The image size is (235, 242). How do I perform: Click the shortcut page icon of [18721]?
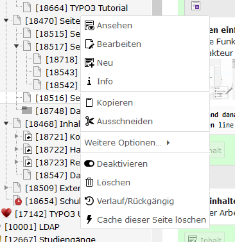28,136
